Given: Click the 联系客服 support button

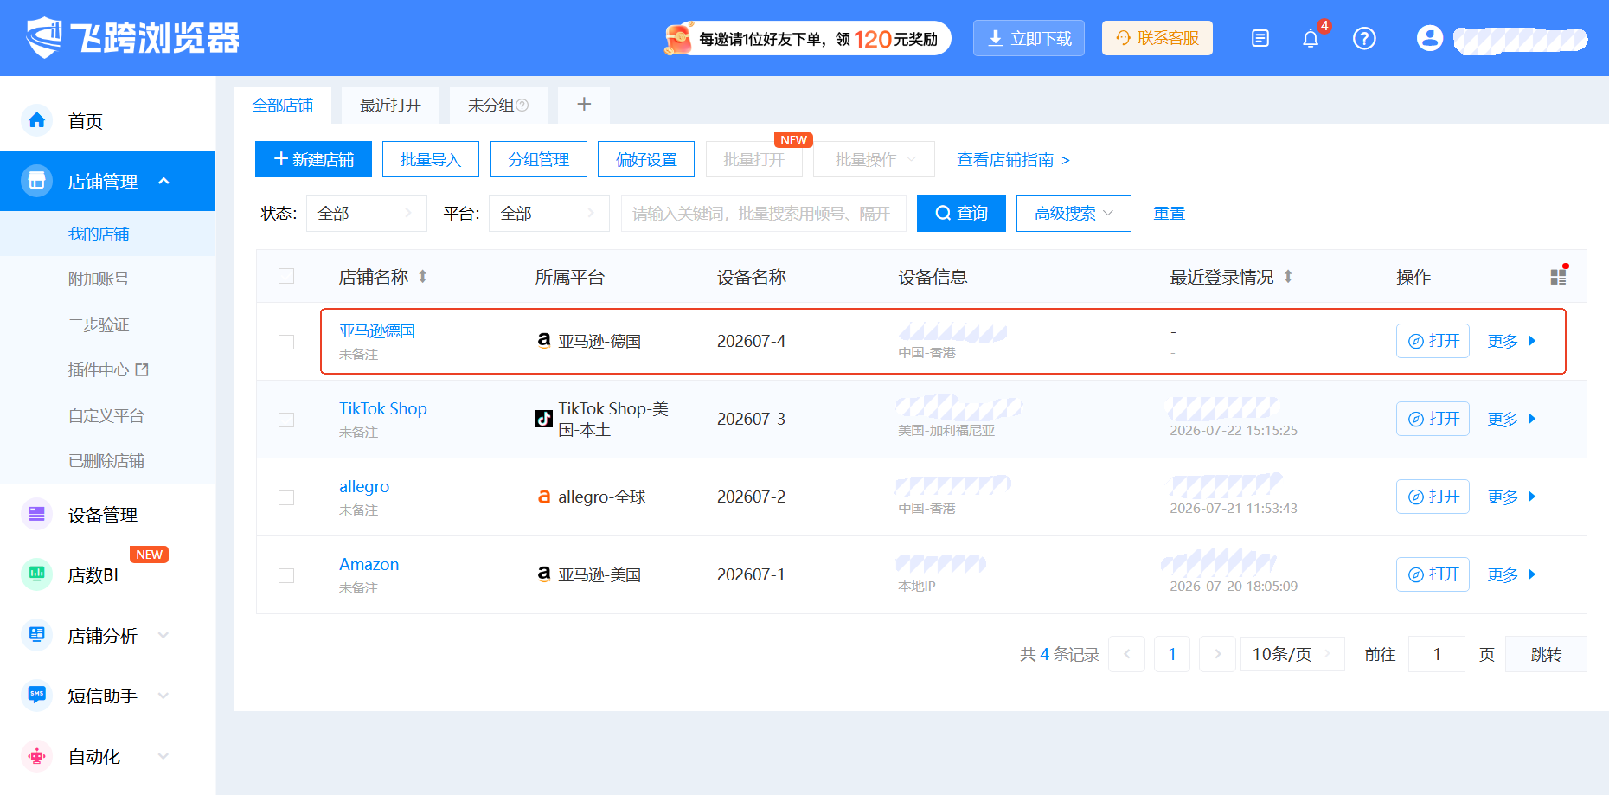Looking at the screenshot, I should (x=1157, y=38).
